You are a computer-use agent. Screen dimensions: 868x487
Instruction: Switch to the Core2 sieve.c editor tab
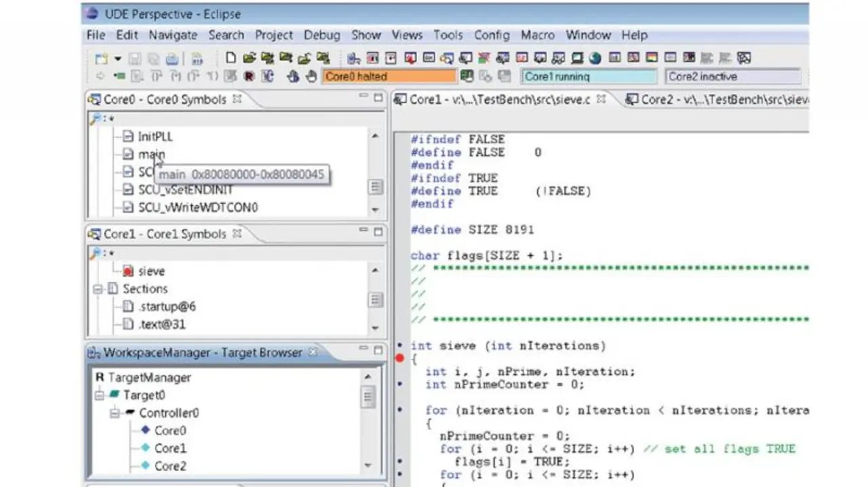[x=715, y=100]
